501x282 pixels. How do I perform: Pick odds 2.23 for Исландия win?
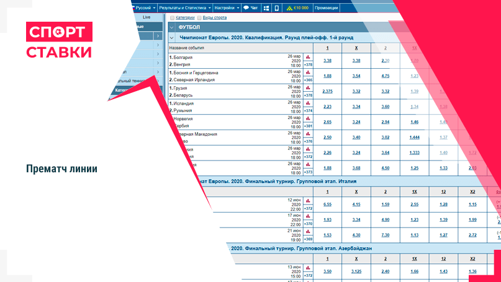(328, 107)
